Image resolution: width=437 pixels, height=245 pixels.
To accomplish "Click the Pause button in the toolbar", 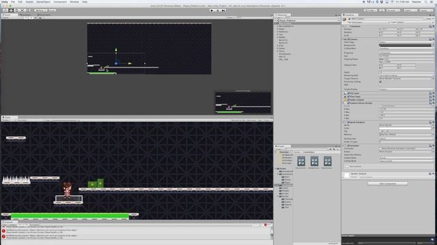I will [x=218, y=10].
